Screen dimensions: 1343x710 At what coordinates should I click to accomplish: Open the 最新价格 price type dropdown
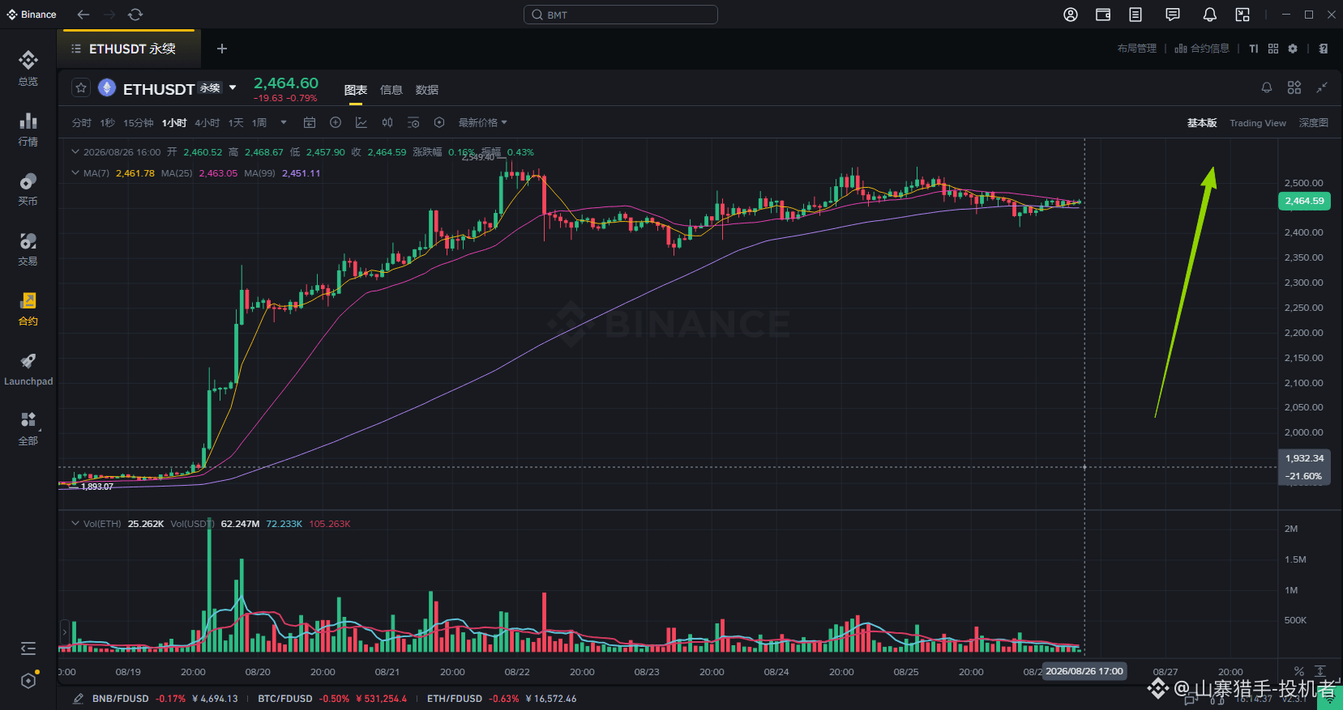pyautogui.click(x=482, y=123)
